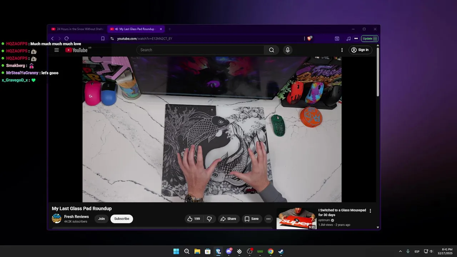Change the ESP keyboard language
This screenshot has width=457, height=257.
pyautogui.click(x=417, y=252)
